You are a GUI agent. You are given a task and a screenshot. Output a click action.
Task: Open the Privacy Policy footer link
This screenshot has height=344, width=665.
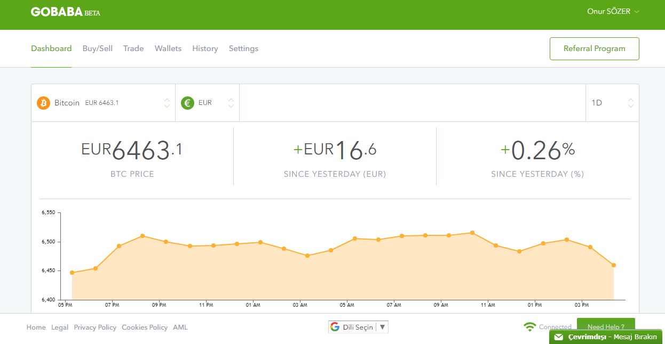pyautogui.click(x=95, y=327)
